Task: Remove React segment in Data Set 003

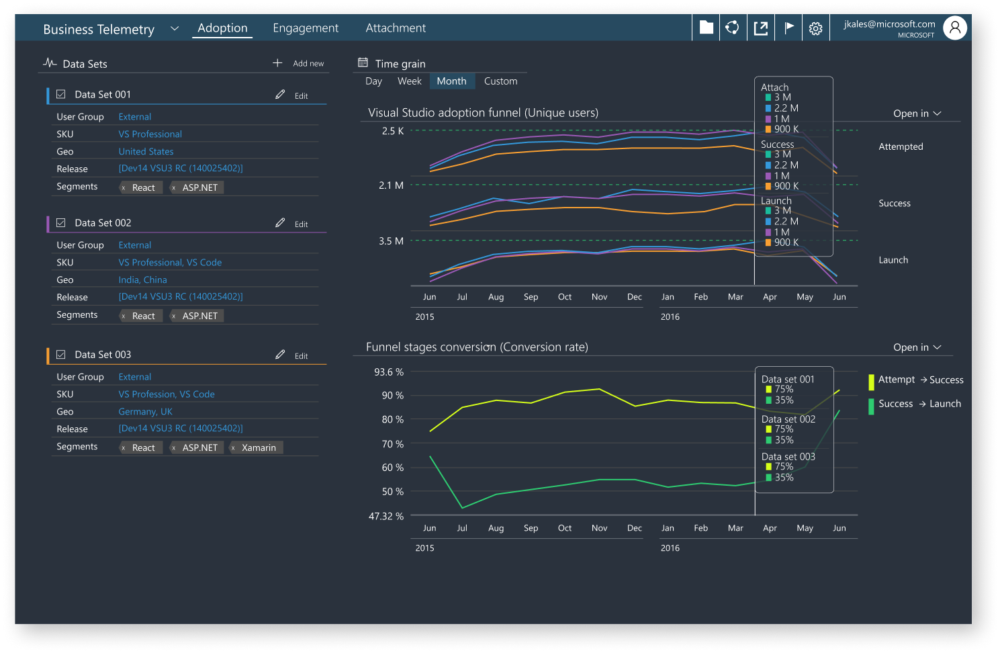Action: tap(124, 448)
